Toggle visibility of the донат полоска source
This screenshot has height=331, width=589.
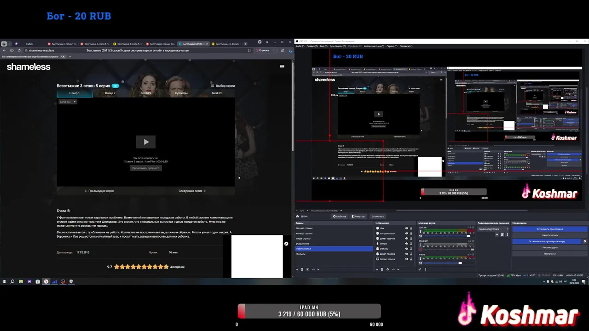click(x=406, y=254)
